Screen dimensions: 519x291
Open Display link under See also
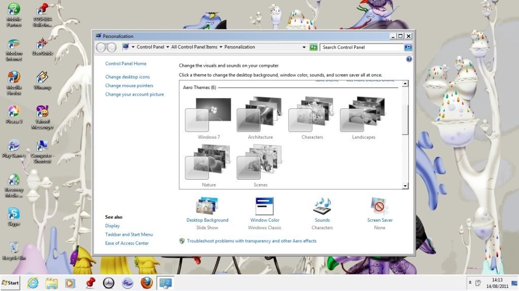(113, 226)
